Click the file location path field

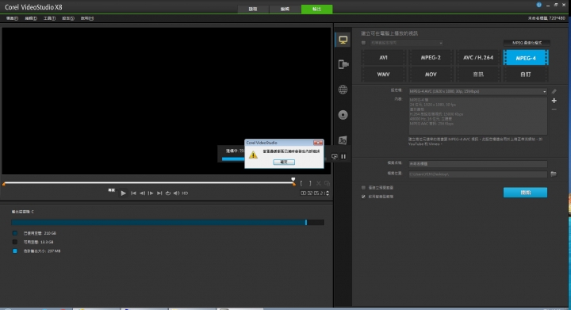pos(477,174)
